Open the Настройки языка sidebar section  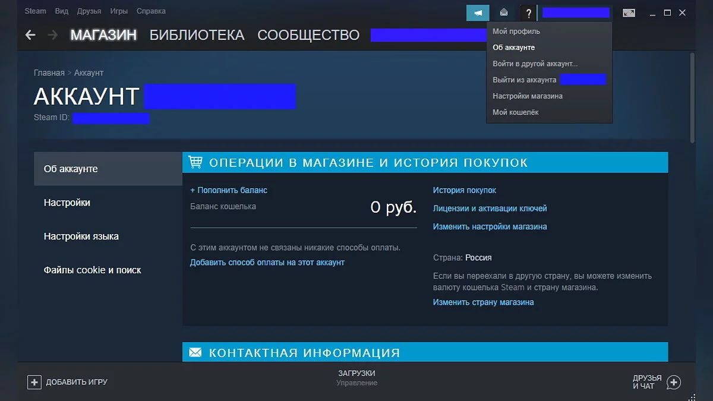click(81, 236)
